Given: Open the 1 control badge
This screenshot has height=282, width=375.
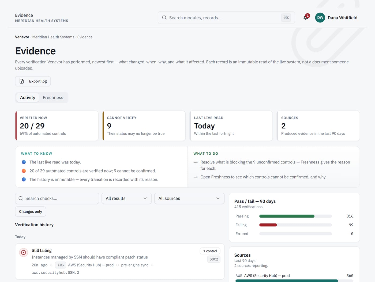Looking at the screenshot, I should point(210,251).
